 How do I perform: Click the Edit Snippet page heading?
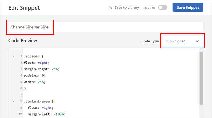[x=24, y=8]
